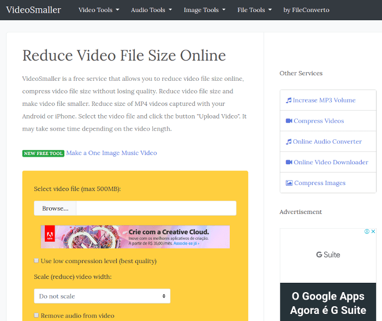This screenshot has width=382, height=321.
Task: Click camera icon beside Online Video Downloader
Action: (289, 162)
